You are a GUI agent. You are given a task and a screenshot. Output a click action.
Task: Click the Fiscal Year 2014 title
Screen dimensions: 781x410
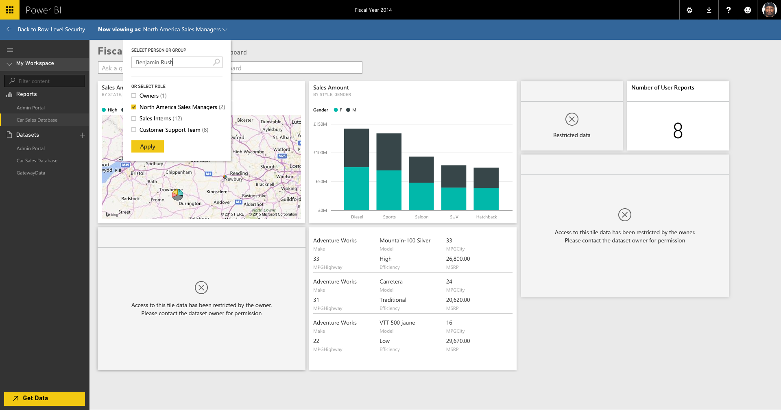click(x=373, y=10)
